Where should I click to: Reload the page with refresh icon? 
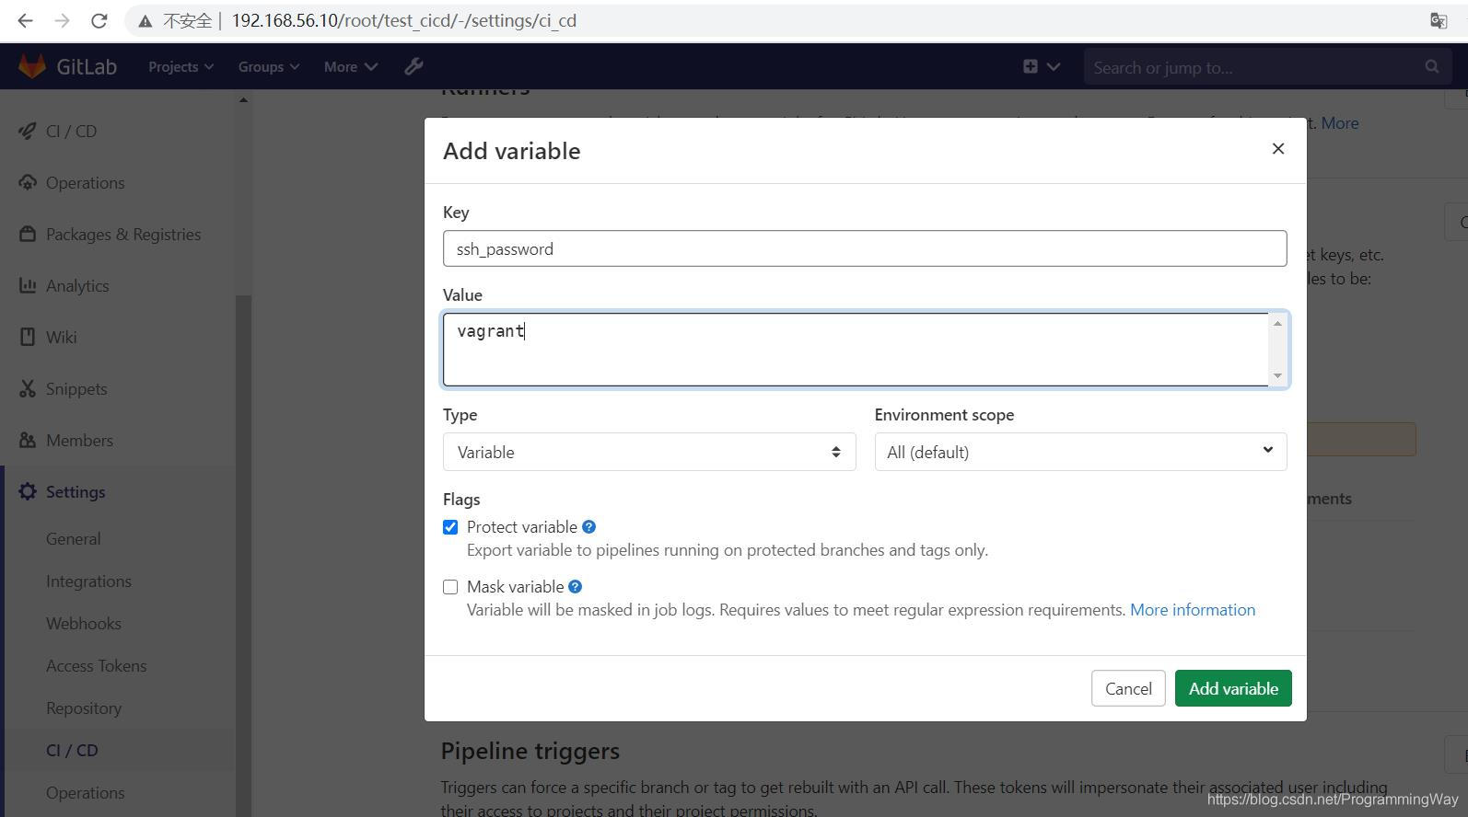click(99, 20)
